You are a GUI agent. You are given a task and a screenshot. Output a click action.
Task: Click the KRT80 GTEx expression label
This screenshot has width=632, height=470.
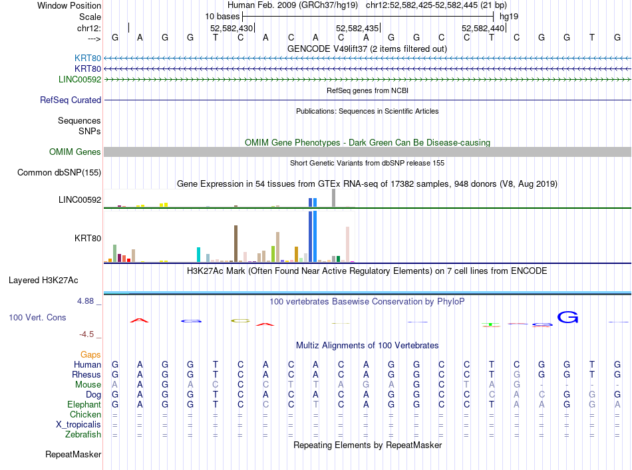pyautogui.click(x=88, y=239)
